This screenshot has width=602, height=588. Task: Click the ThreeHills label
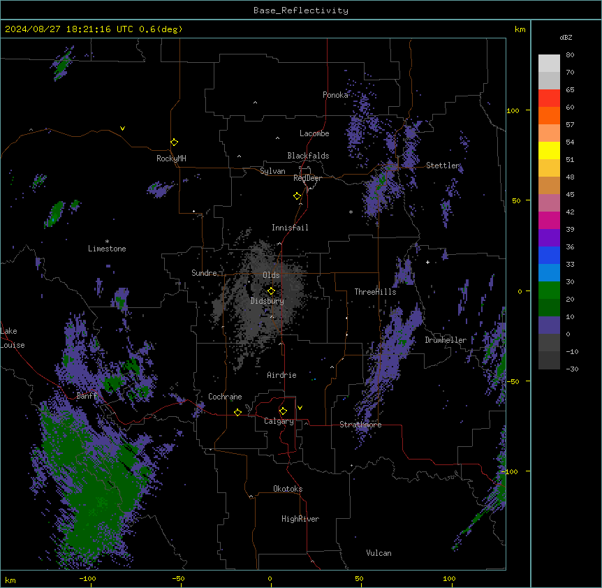[375, 292]
